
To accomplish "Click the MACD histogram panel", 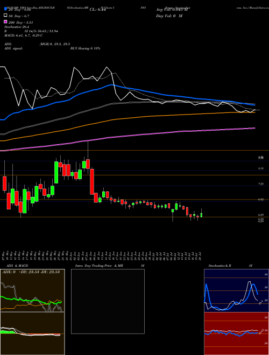I will tap(32, 333).
